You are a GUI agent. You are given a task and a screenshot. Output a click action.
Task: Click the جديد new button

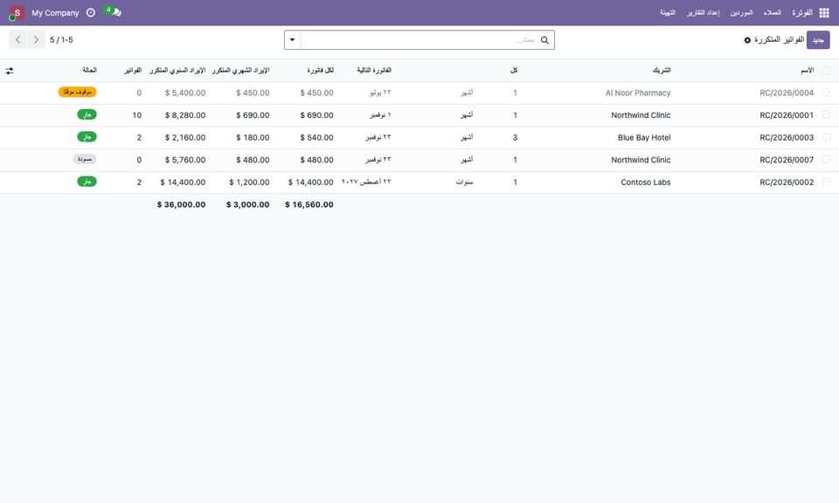tap(818, 40)
